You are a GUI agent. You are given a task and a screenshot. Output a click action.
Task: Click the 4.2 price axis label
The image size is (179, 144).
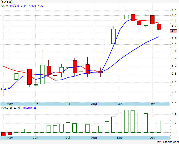174,26
